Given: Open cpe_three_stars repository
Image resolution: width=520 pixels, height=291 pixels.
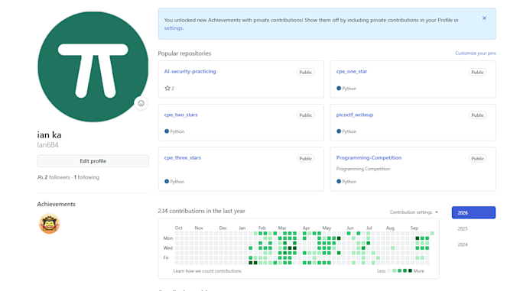Looking at the screenshot, I should [x=183, y=158].
